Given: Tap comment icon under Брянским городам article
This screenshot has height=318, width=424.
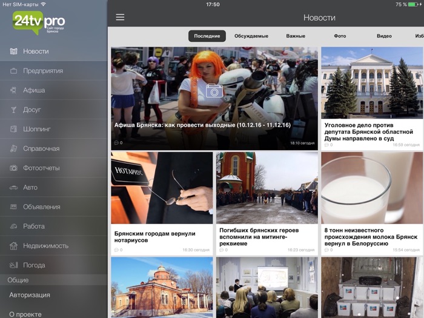Looking at the screenshot, I should click(116, 250).
